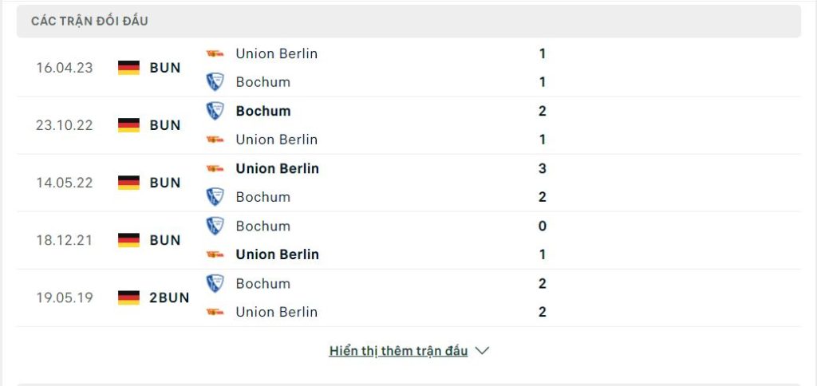The height and width of the screenshot is (386, 817).
Task: Click Bochum crest in 23.10.22 match
Action: 215,111
